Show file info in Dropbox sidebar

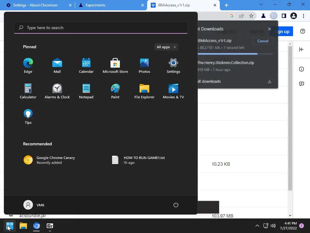pyautogui.click(x=301, y=69)
